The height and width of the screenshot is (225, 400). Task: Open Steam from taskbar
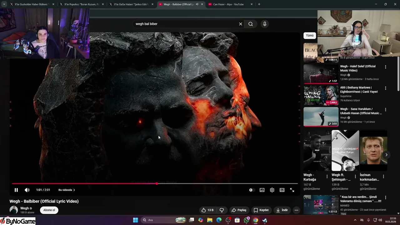point(265,220)
